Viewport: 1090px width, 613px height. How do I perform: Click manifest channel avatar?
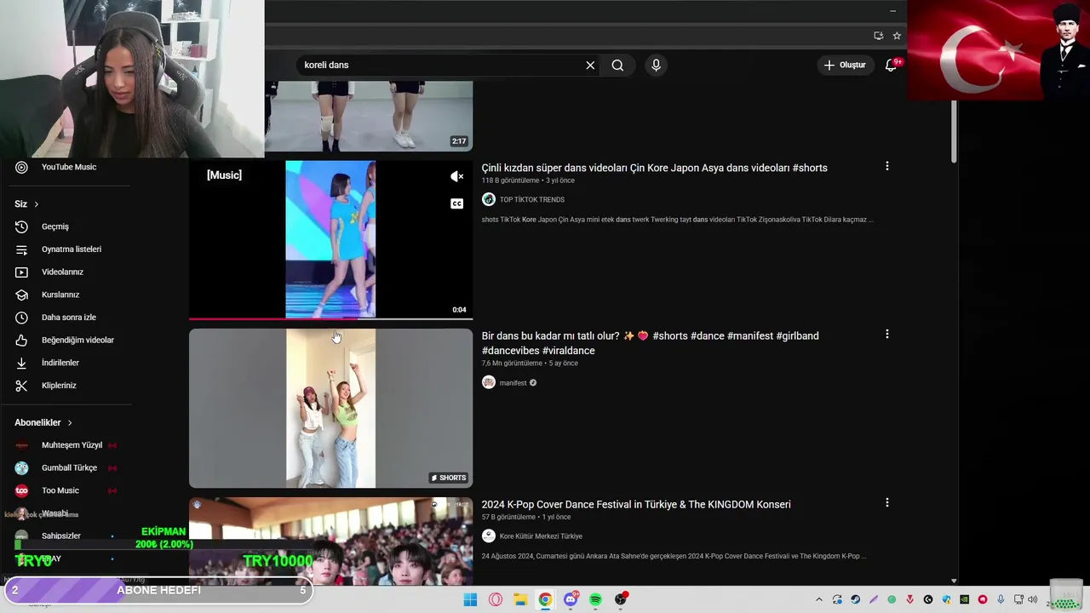pos(489,382)
